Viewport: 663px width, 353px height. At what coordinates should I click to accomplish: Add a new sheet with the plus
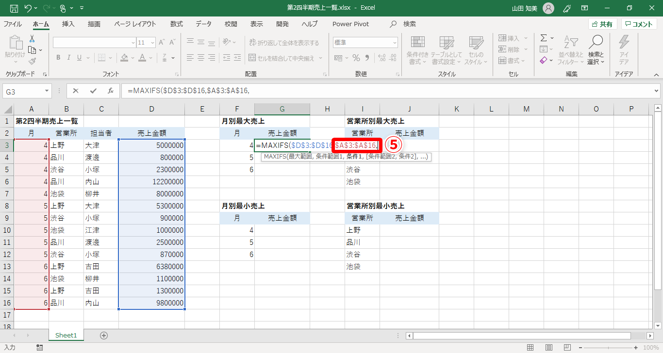tap(103, 335)
